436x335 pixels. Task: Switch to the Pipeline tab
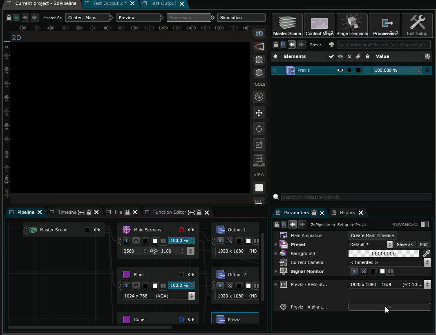click(26, 212)
